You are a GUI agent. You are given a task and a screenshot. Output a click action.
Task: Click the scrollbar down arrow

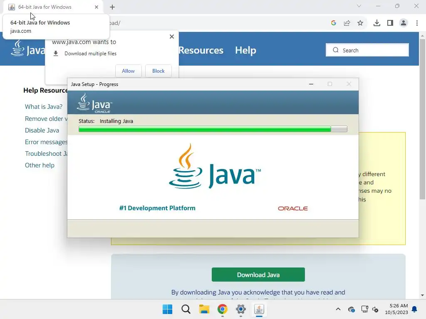(422, 295)
